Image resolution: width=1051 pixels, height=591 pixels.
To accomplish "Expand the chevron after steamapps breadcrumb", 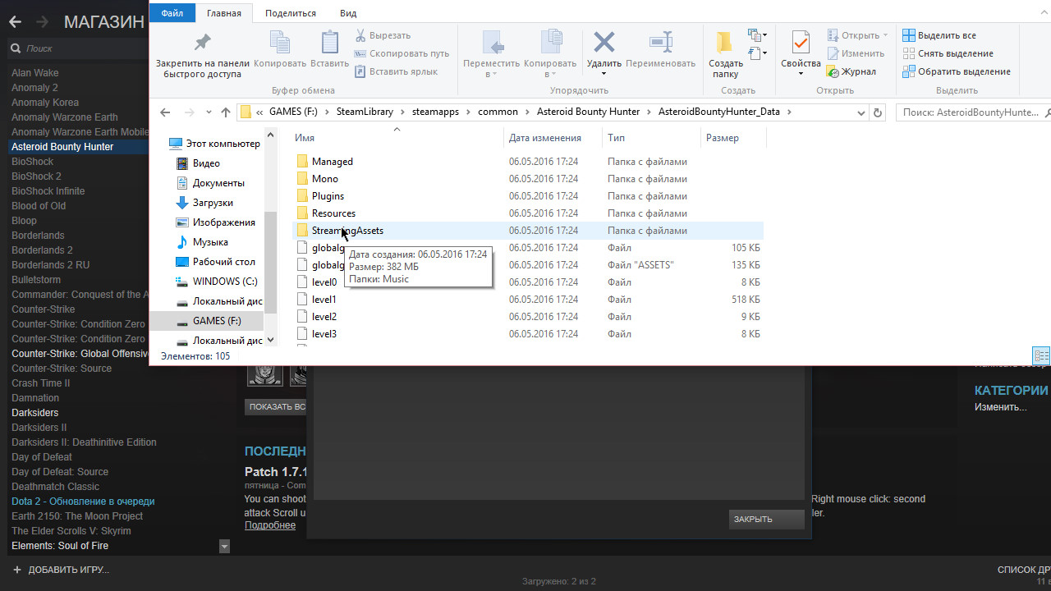I will coord(468,112).
